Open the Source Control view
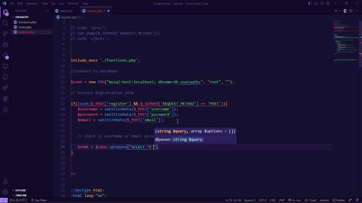This screenshot has width=362, height=203. 5,34
